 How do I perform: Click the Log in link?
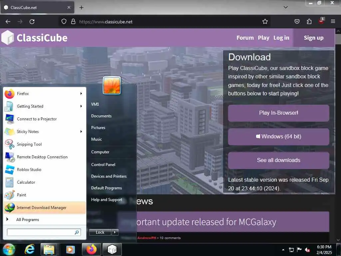[x=281, y=38]
